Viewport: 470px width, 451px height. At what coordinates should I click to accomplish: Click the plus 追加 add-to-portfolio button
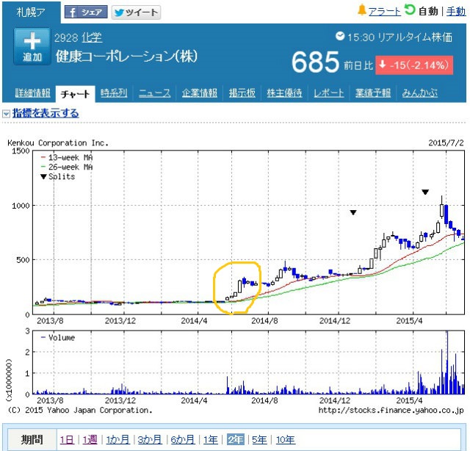coord(32,46)
